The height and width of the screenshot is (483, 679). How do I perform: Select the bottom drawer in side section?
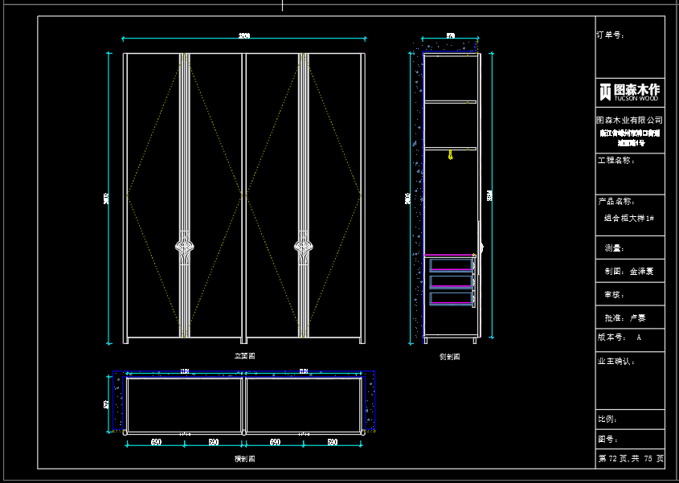(451, 298)
